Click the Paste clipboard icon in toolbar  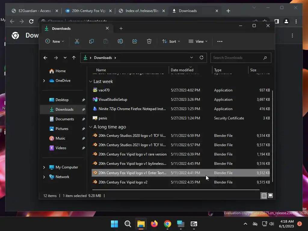(106, 41)
